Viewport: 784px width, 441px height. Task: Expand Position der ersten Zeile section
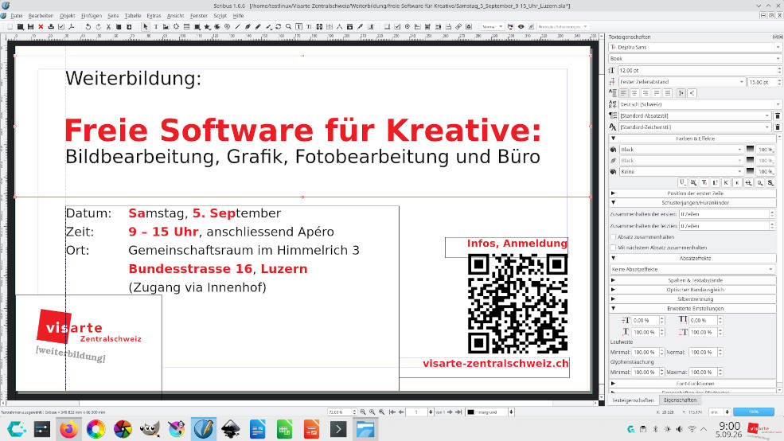pos(693,193)
